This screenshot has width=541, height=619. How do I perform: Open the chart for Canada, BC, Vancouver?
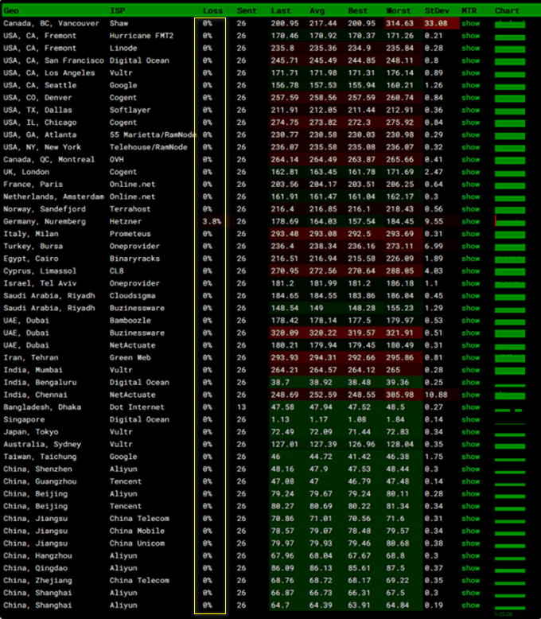coord(509,24)
